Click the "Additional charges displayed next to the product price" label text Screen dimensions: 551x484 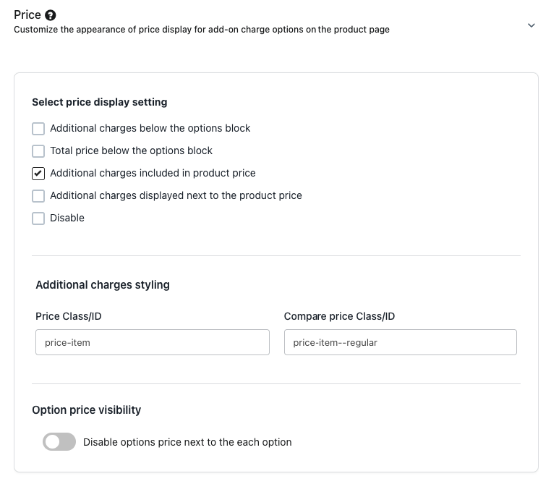[x=176, y=196]
